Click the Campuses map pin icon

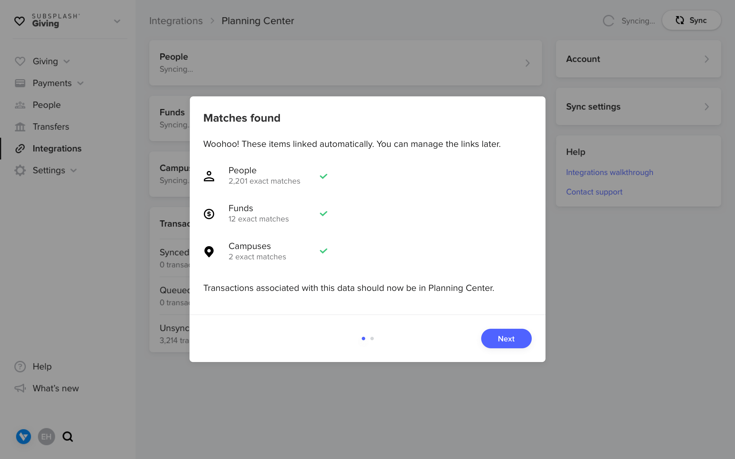coord(209,251)
